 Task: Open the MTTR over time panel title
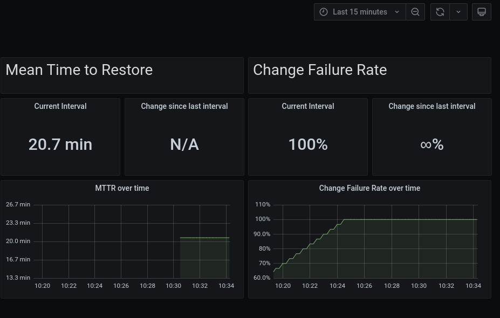coord(122,188)
